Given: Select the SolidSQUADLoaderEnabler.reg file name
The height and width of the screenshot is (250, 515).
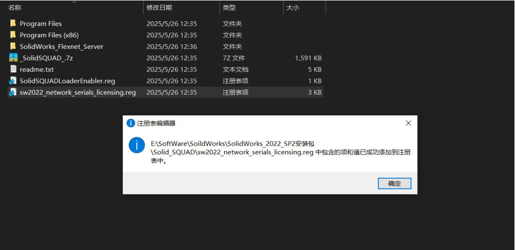Looking at the screenshot, I should (68, 81).
